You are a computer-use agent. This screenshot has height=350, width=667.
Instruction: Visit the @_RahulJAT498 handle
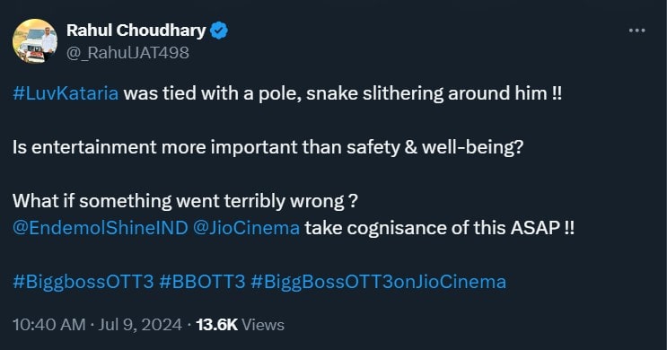127,53
